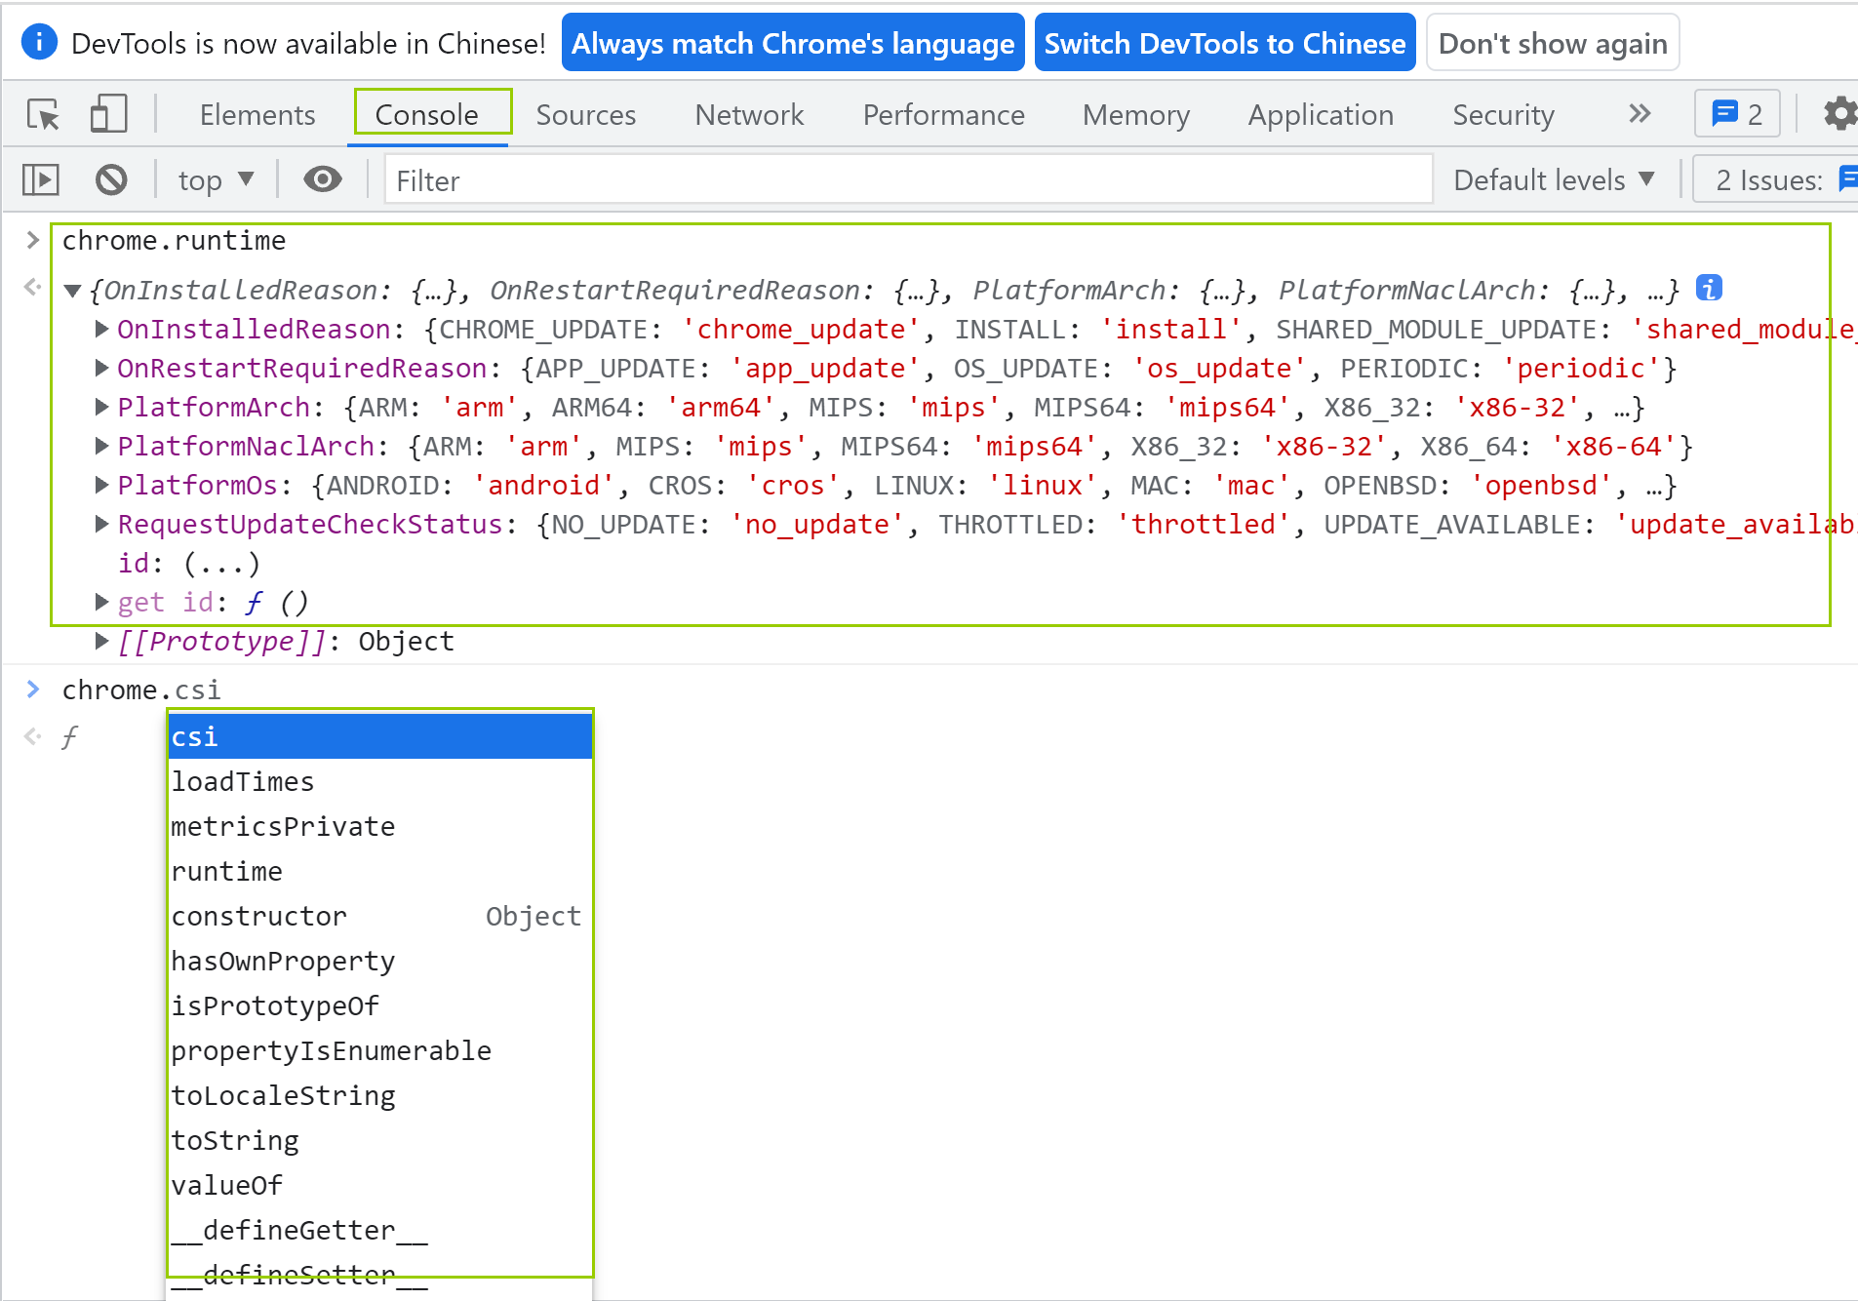Click the info icon beside the runtime object
Screen dimensions: 1858x1301
tap(1708, 288)
